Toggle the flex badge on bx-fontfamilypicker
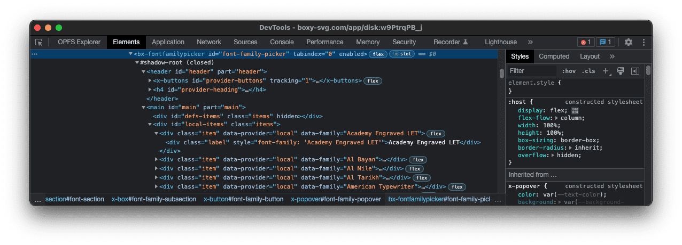This screenshot has height=245, width=682. [x=378, y=54]
